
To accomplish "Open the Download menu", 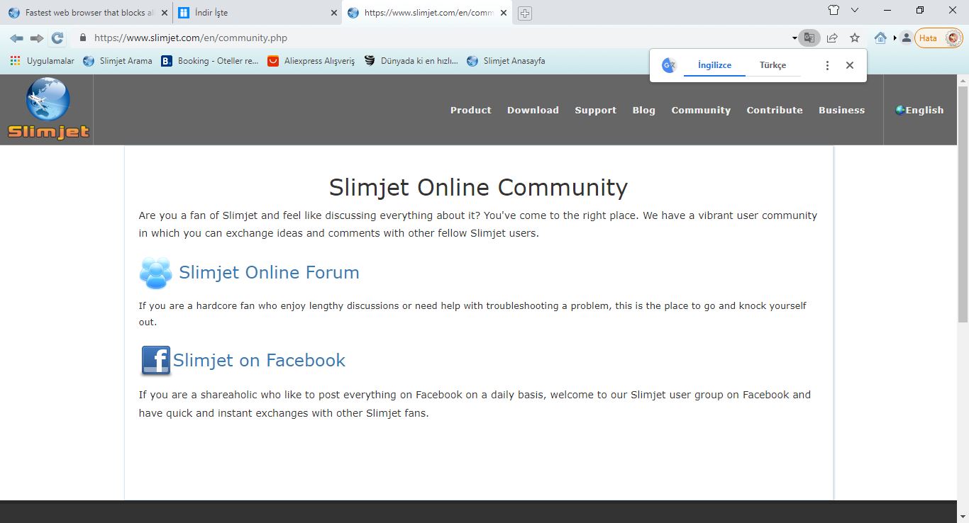I will 533,110.
